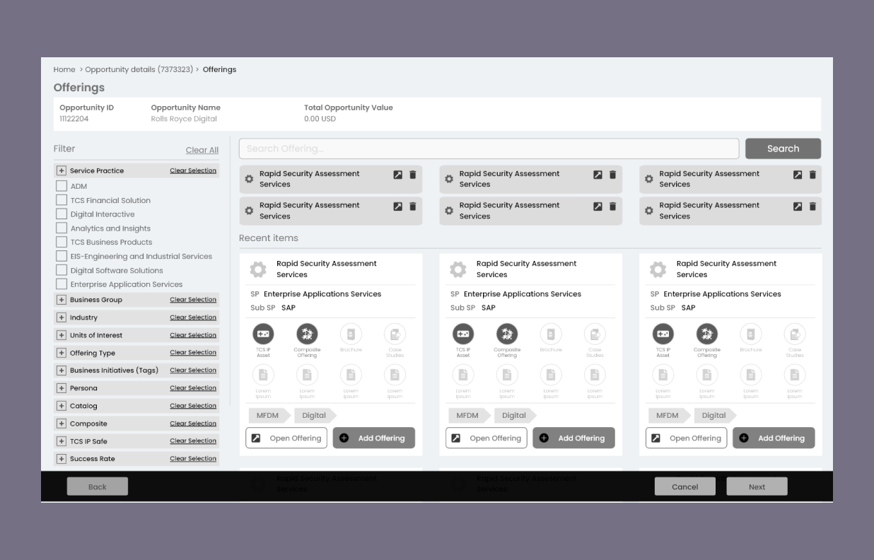The width and height of the screenshot is (874, 560).
Task: Click the Search Offering input field
Action: point(489,148)
